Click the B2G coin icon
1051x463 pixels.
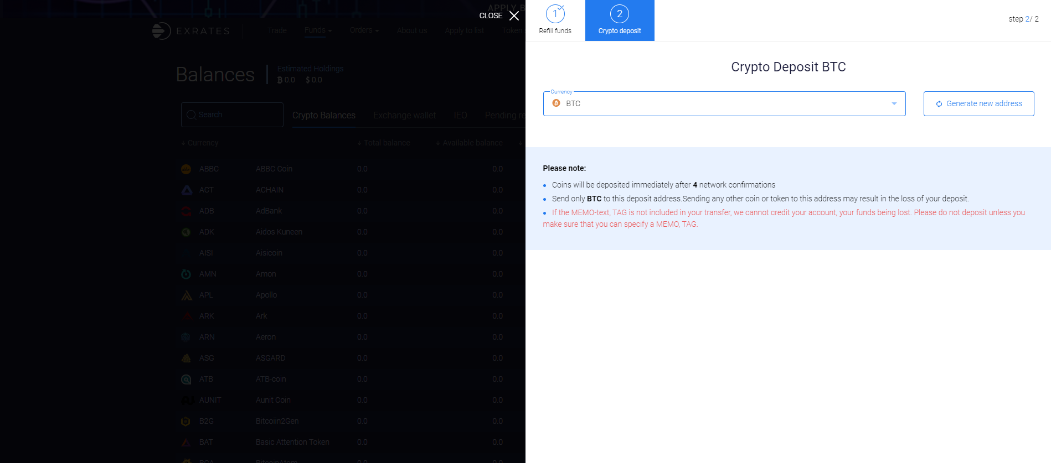point(186,421)
